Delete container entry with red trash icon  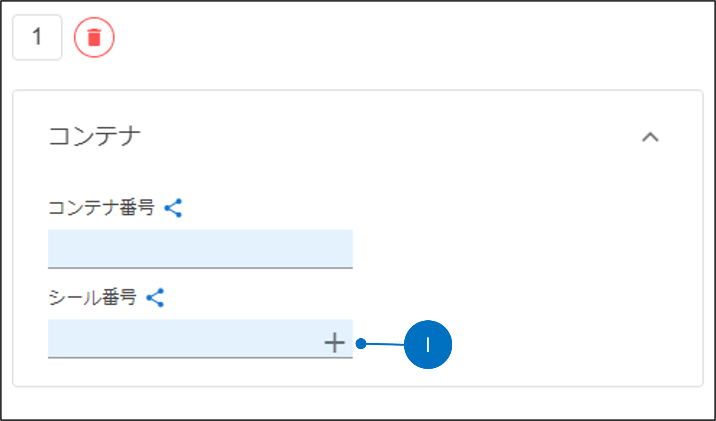(94, 37)
